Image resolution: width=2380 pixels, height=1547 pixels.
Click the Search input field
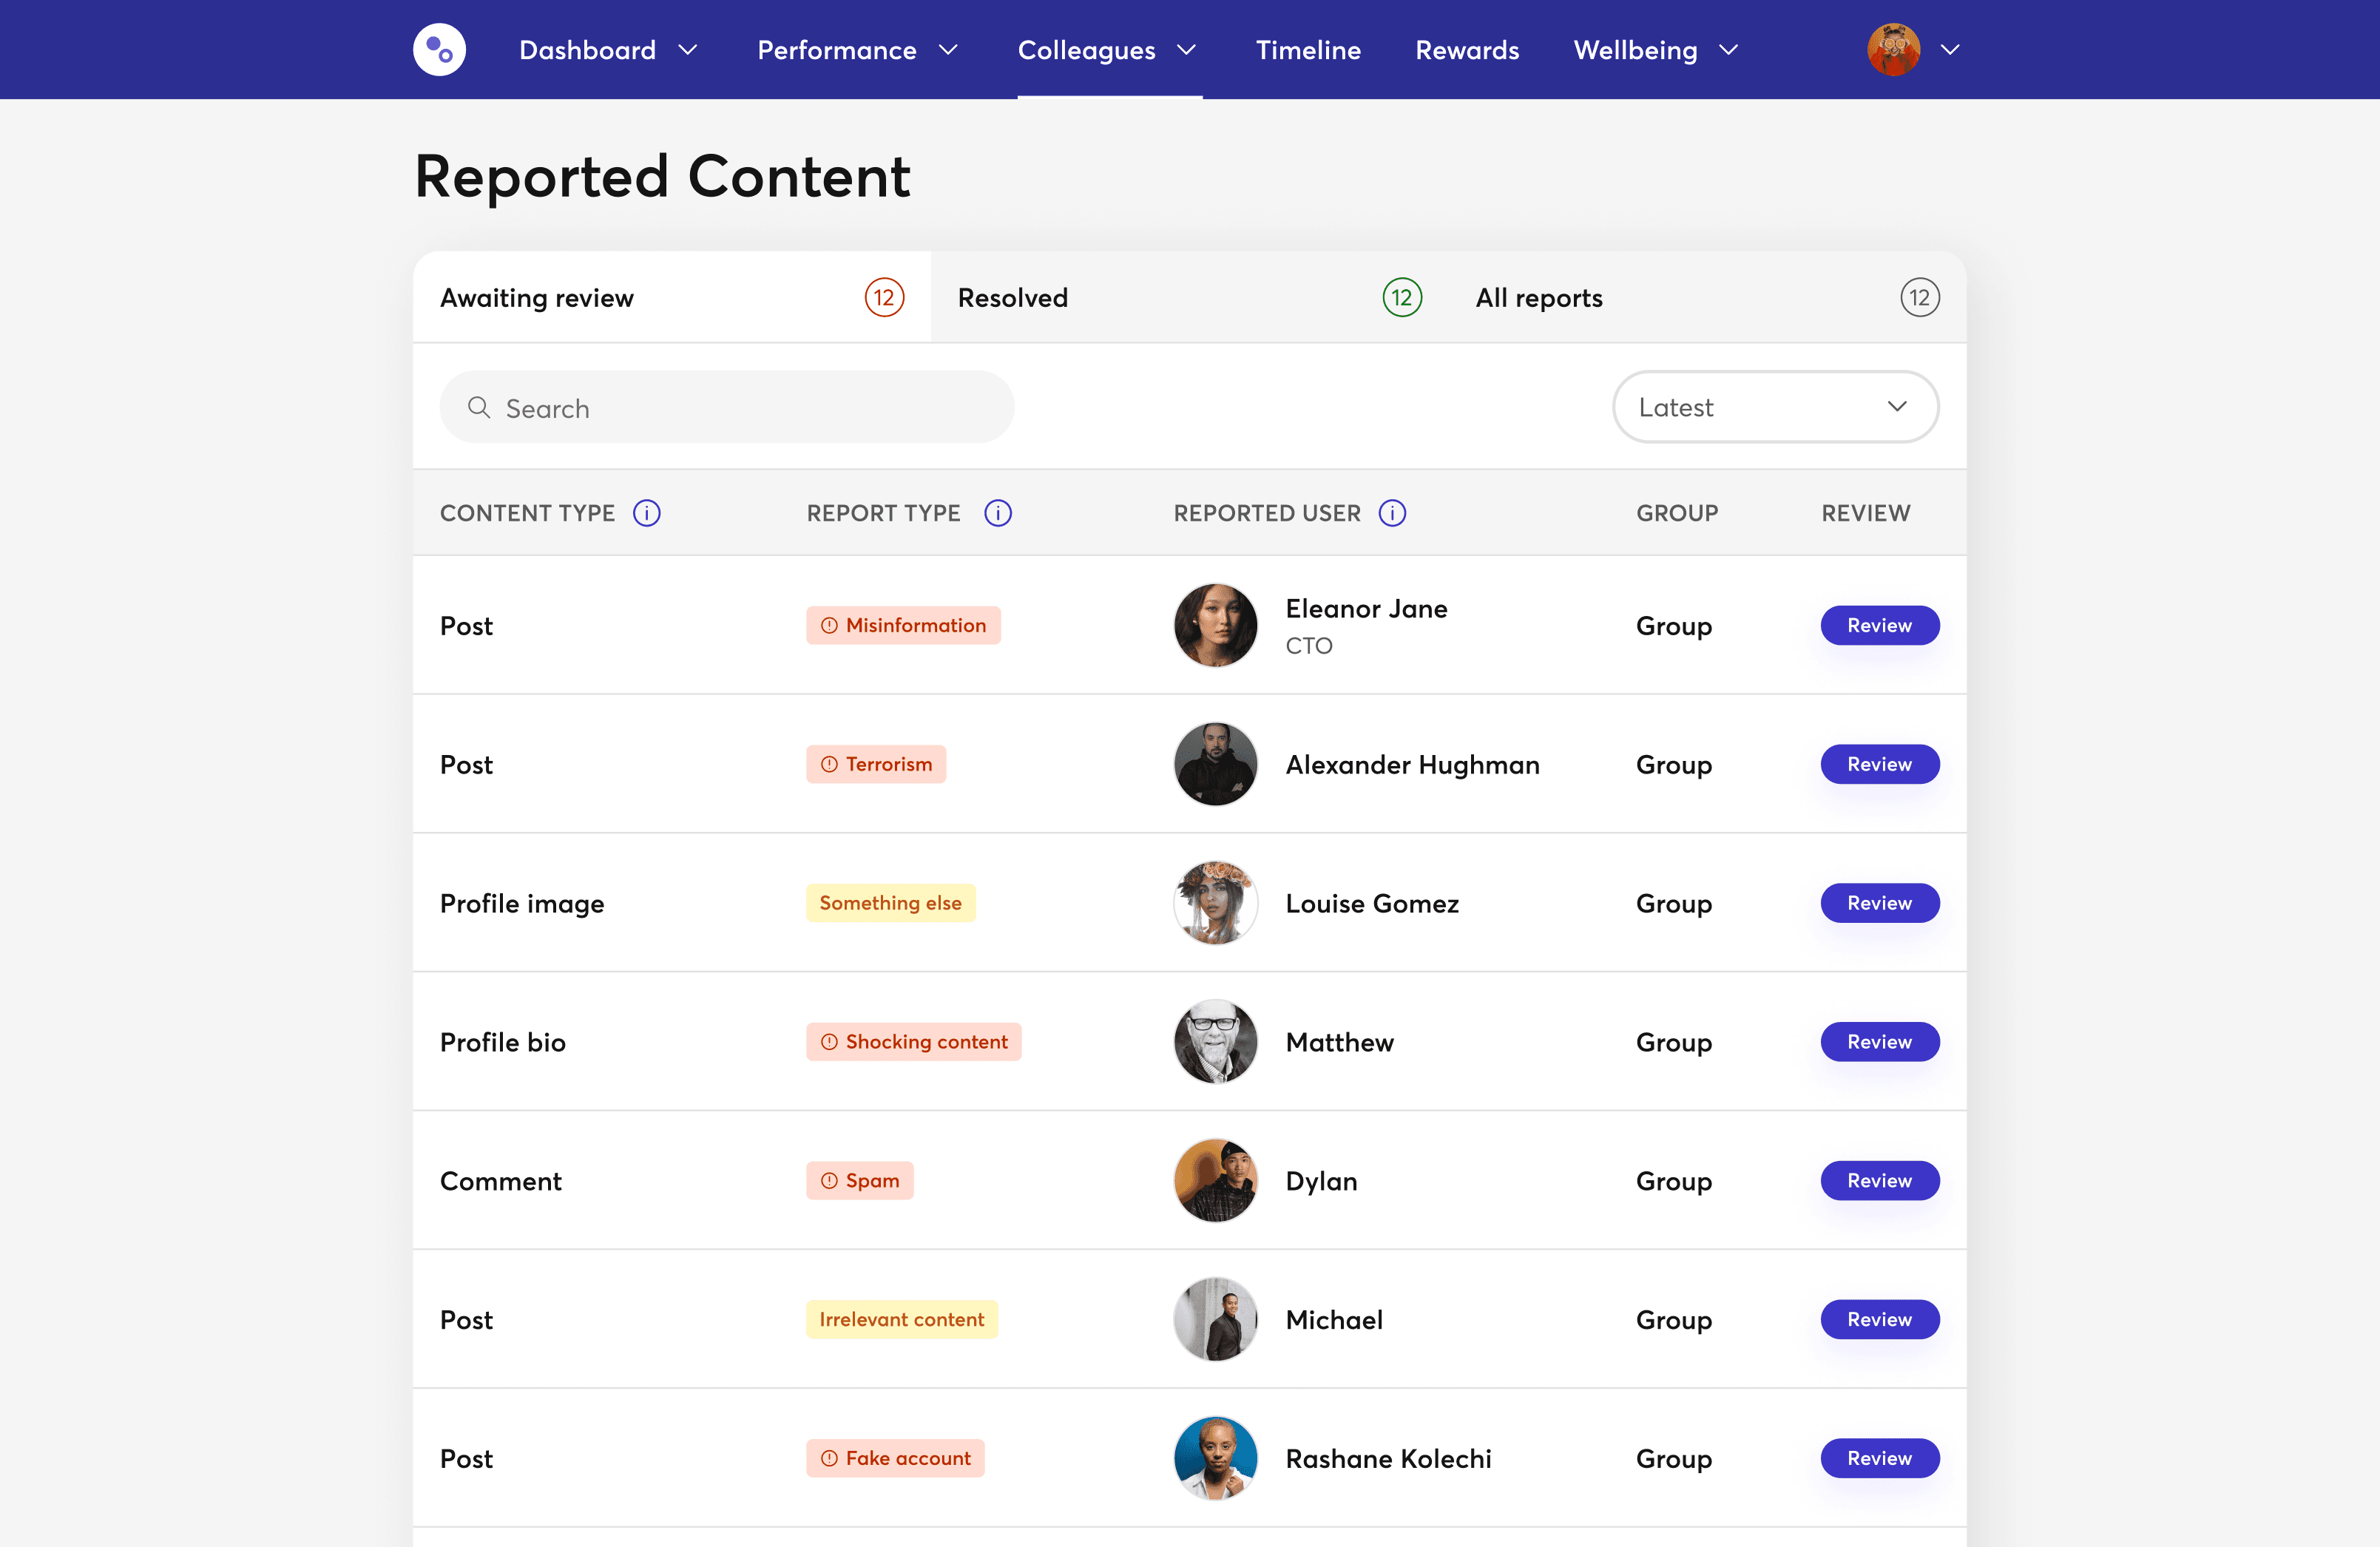727,407
